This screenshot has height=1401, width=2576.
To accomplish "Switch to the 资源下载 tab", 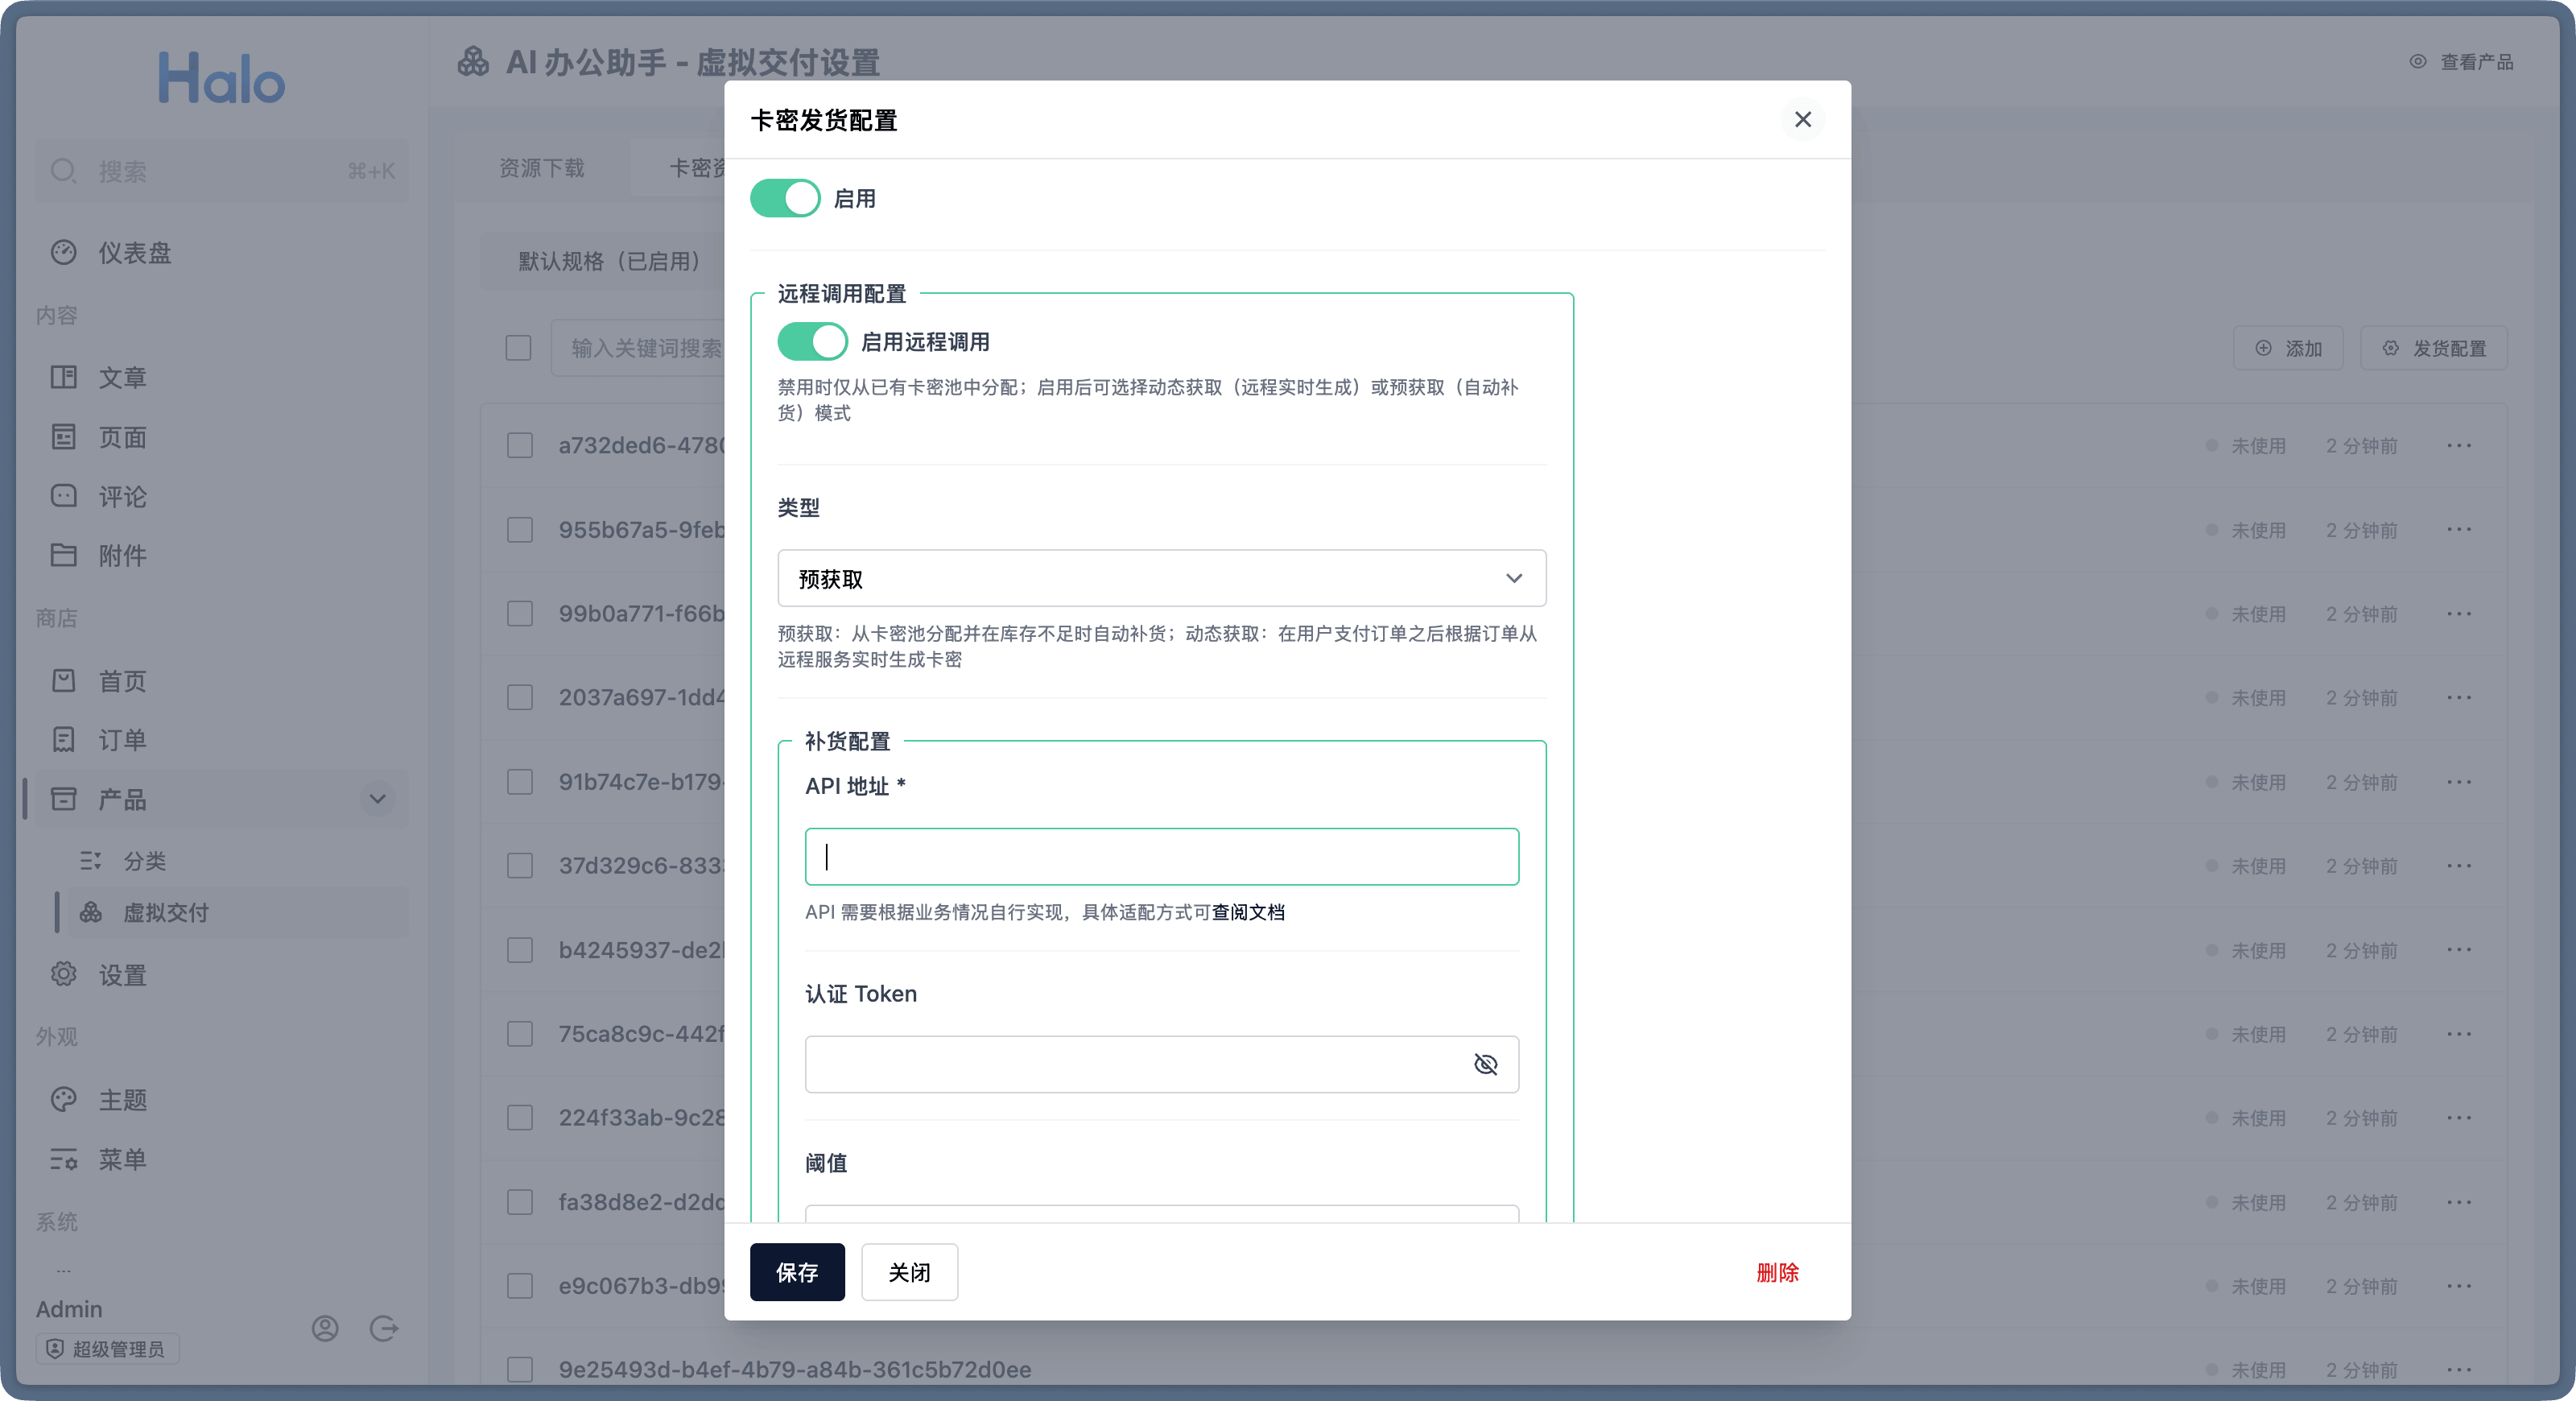I will 542,168.
